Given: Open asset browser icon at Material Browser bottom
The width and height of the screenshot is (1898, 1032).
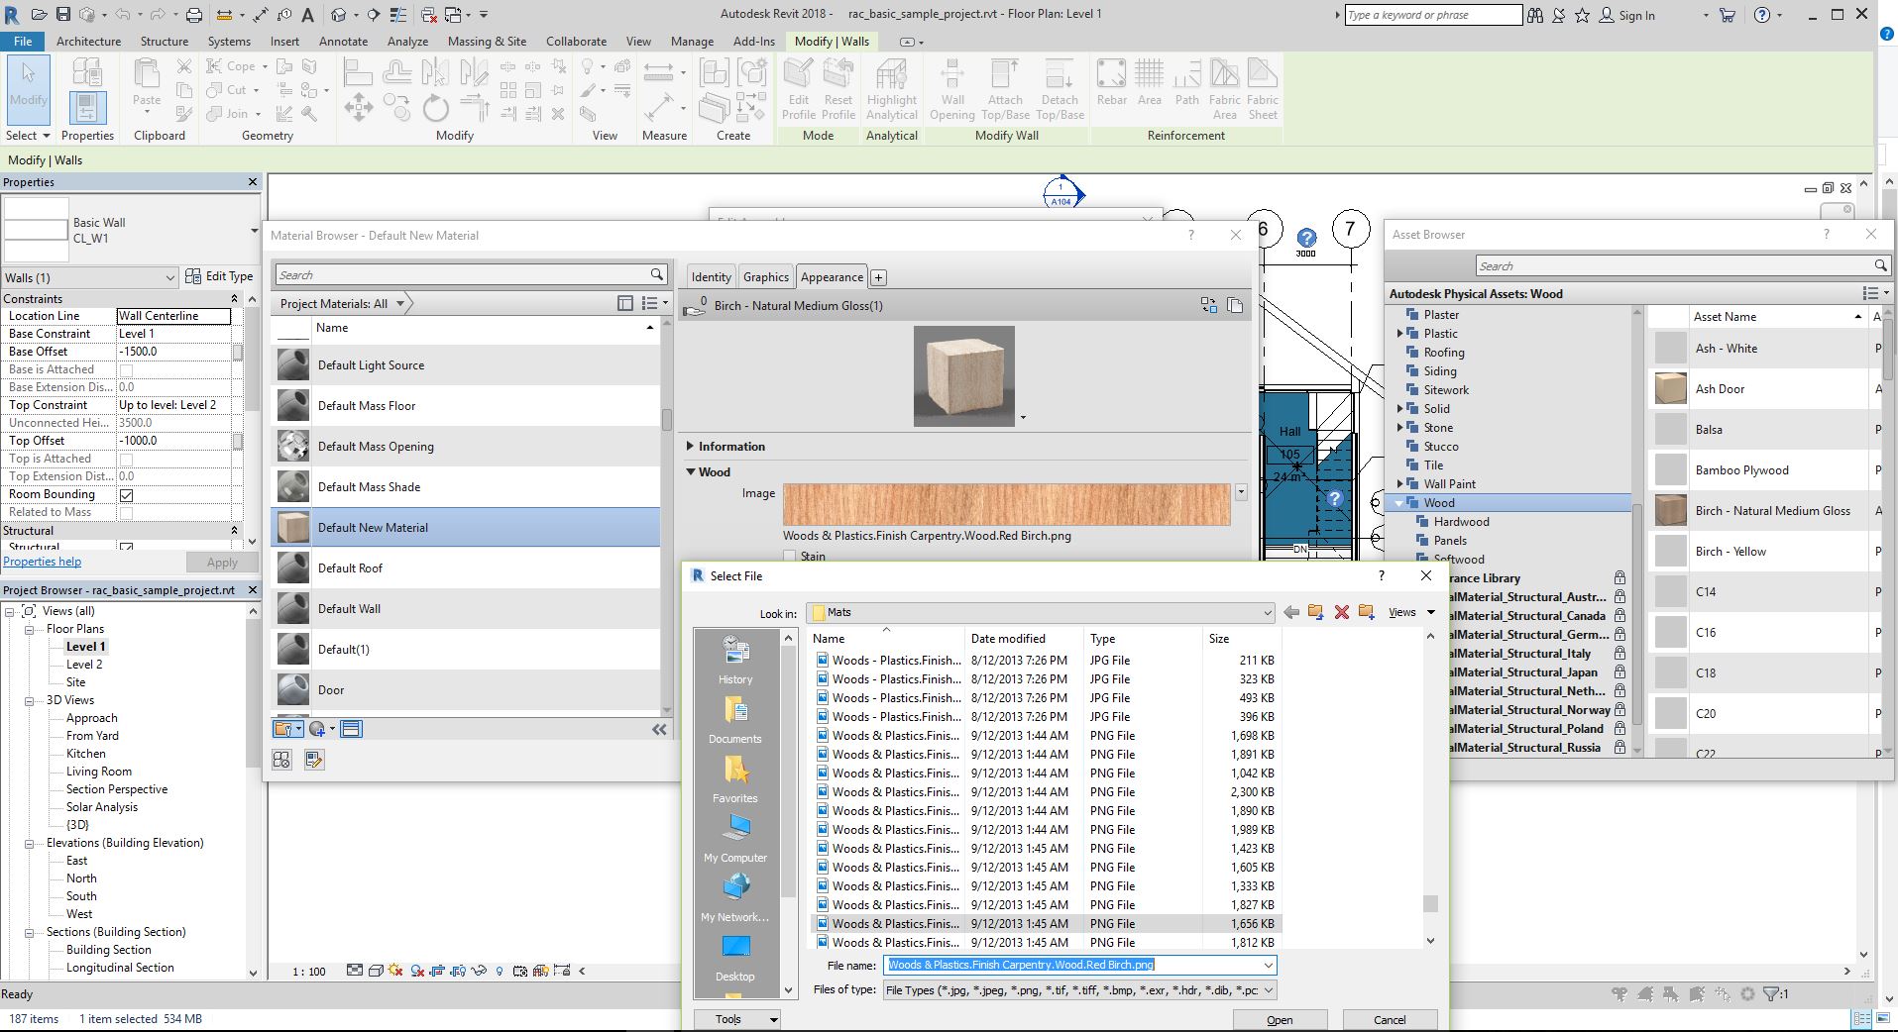Looking at the screenshot, I should [351, 729].
